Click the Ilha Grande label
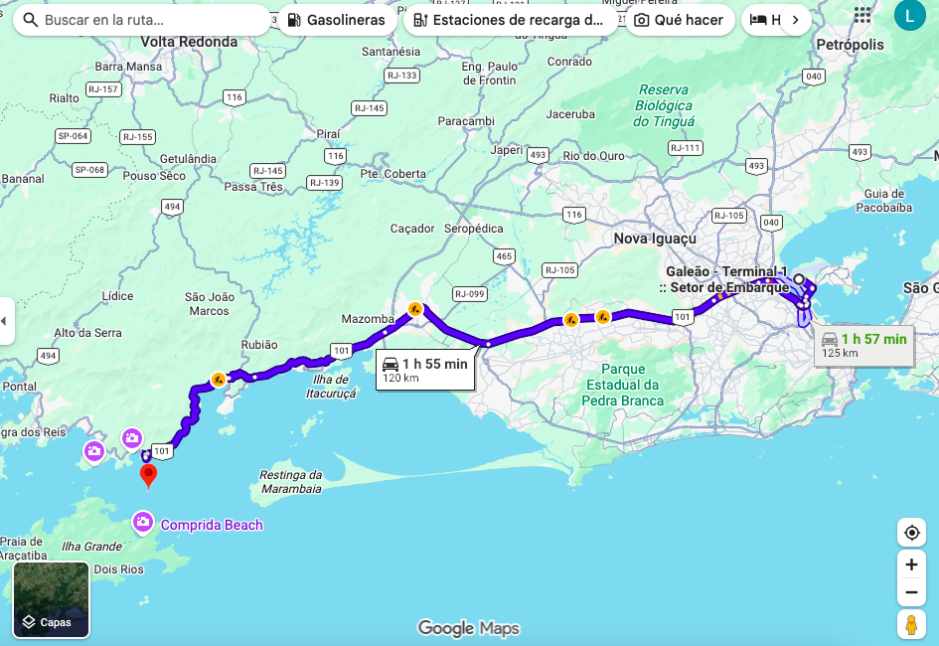939x646 pixels. [91, 546]
